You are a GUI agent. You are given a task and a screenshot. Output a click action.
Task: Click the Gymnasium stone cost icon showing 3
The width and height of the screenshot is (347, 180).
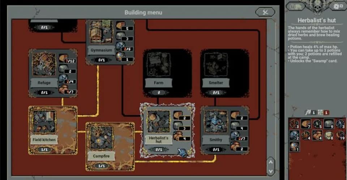(x=121, y=36)
